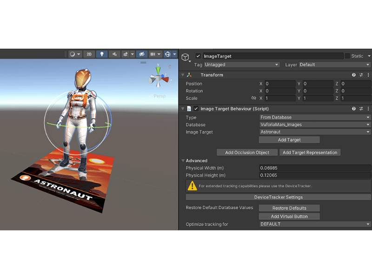Open Transform component help icon

354,75
